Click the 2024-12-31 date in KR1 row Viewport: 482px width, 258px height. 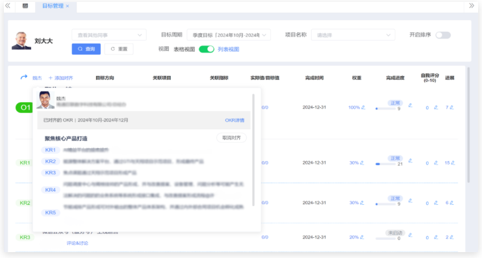coord(314,162)
